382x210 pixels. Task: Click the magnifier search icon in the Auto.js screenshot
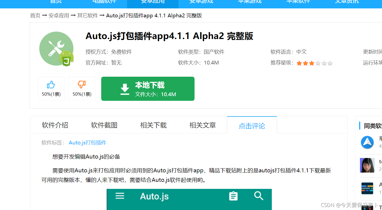tap(259, 196)
